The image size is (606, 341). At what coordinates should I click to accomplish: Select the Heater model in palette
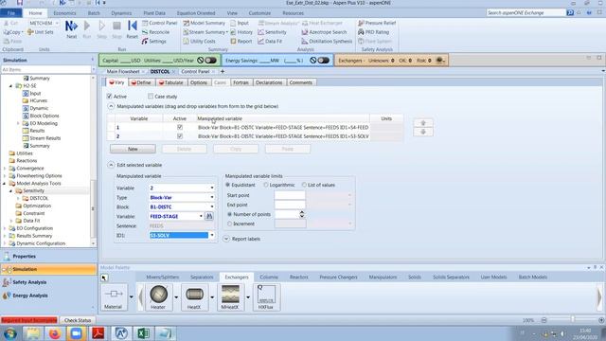pyautogui.click(x=158, y=296)
